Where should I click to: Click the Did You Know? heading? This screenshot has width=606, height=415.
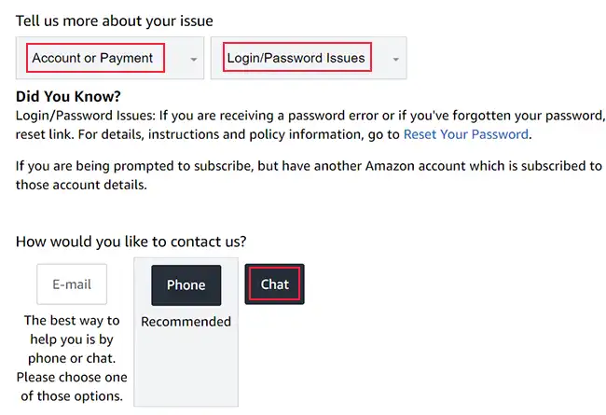tap(69, 96)
